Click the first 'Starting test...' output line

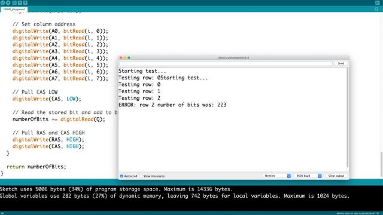tap(142, 71)
